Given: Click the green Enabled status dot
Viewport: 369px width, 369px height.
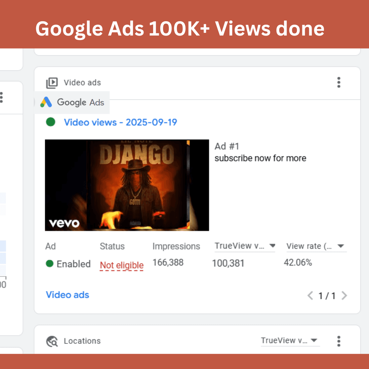Looking at the screenshot, I should coord(50,263).
